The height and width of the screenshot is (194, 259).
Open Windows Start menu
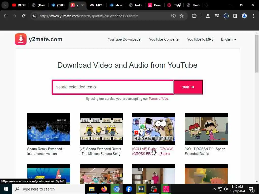6,189
